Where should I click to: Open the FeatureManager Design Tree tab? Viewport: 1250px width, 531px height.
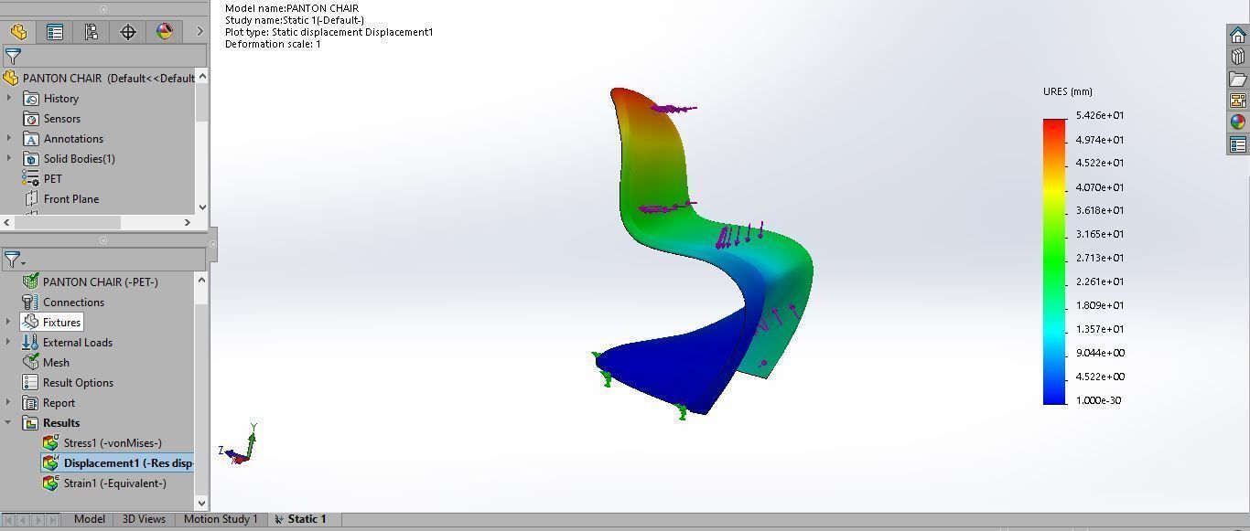pos(18,32)
